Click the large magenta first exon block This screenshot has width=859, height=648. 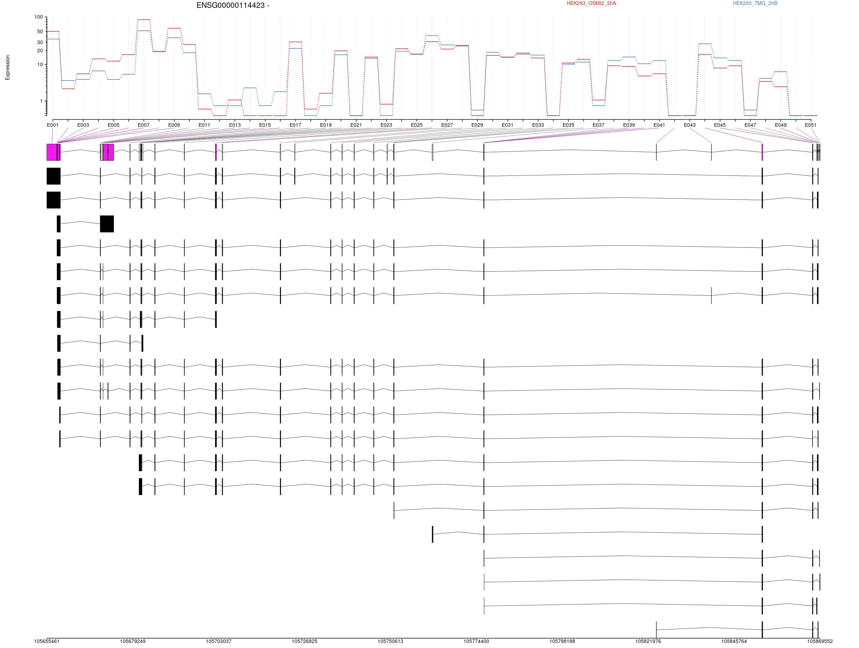tap(52, 152)
